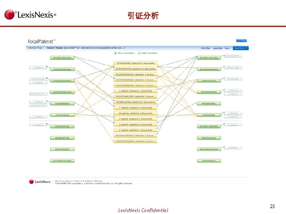The image size is (286, 214).
Task: Open the How Do I...? help button
Action: coord(241,48)
